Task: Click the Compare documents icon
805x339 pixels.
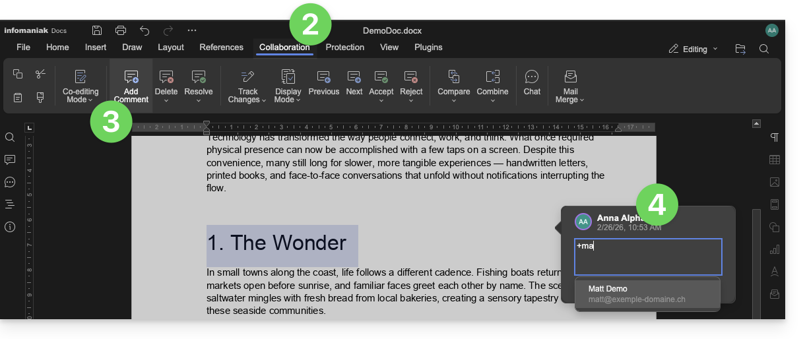Action: [x=454, y=82]
